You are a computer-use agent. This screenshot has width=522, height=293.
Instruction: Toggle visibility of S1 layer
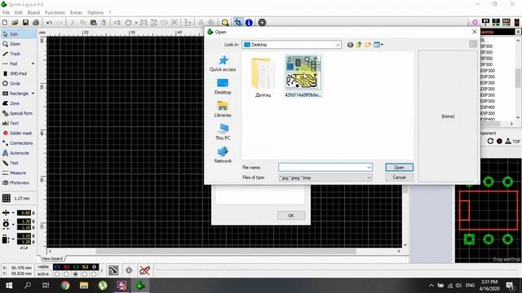[x=67, y=267]
